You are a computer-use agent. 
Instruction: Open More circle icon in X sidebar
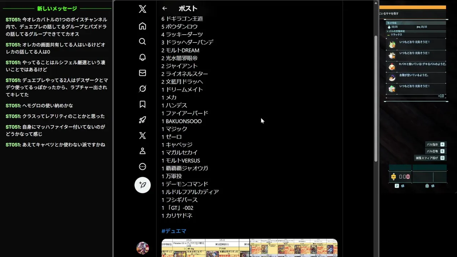(142, 167)
